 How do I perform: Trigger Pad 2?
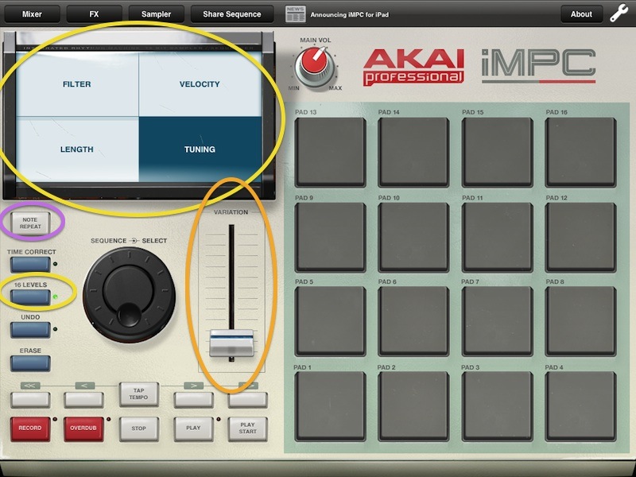[413, 406]
